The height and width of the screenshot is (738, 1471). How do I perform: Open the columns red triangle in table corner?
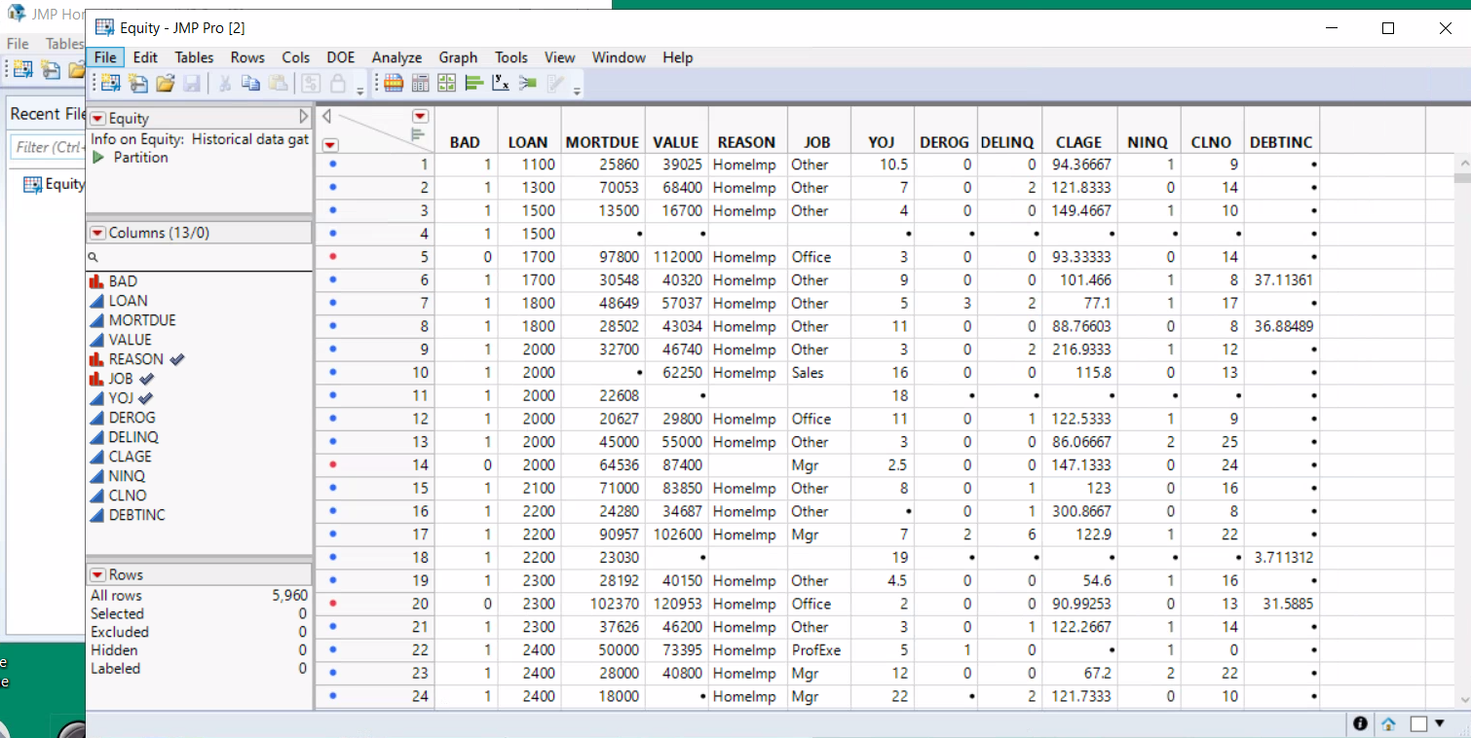tap(421, 115)
